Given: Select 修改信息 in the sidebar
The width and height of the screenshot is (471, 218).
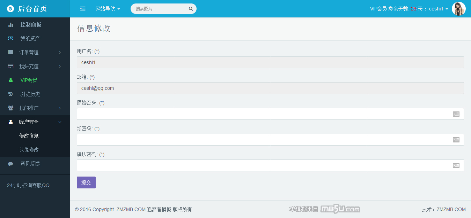Looking at the screenshot, I should point(29,136).
